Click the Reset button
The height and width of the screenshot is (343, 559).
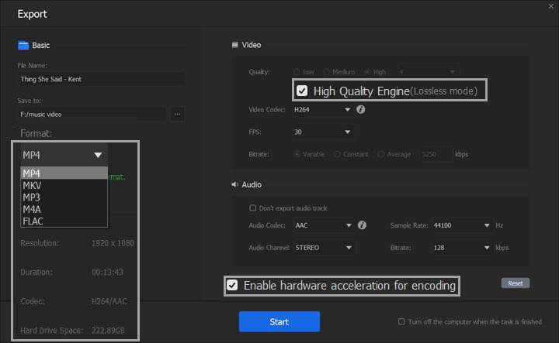click(515, 283)
